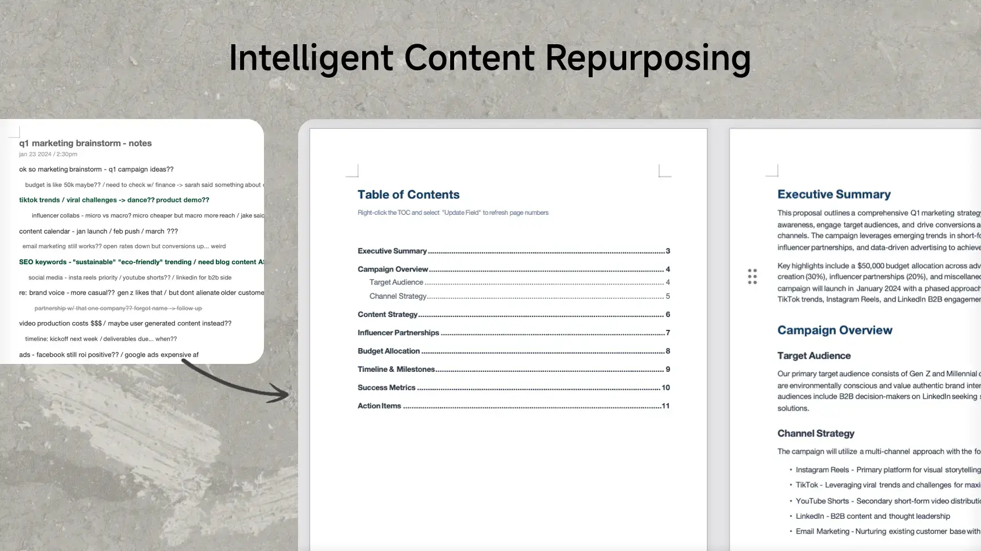Click the tiktok trends highlighted note line
The height and width of the screenshot is (551, 981).
[x=114, y=200]
